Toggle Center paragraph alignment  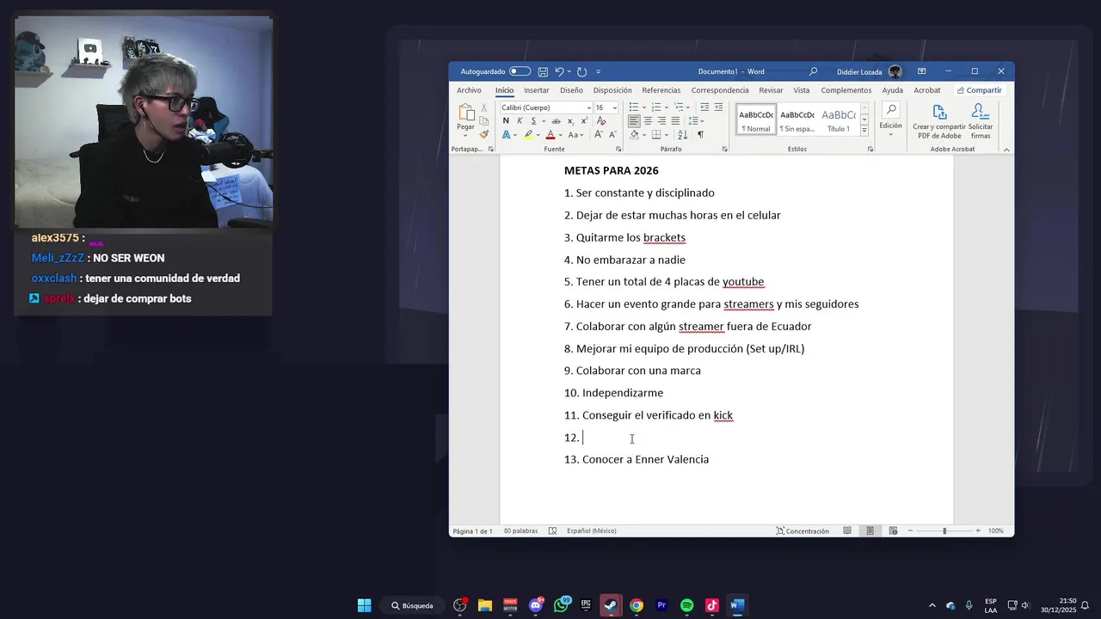pyautogui.click(x=648, y=121)
